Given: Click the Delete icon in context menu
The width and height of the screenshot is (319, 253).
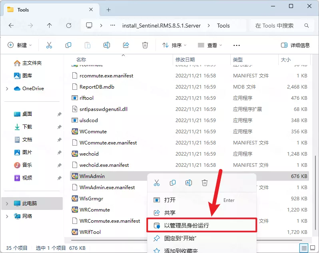Looking at the screenshot, I should (x=205, y=183).
